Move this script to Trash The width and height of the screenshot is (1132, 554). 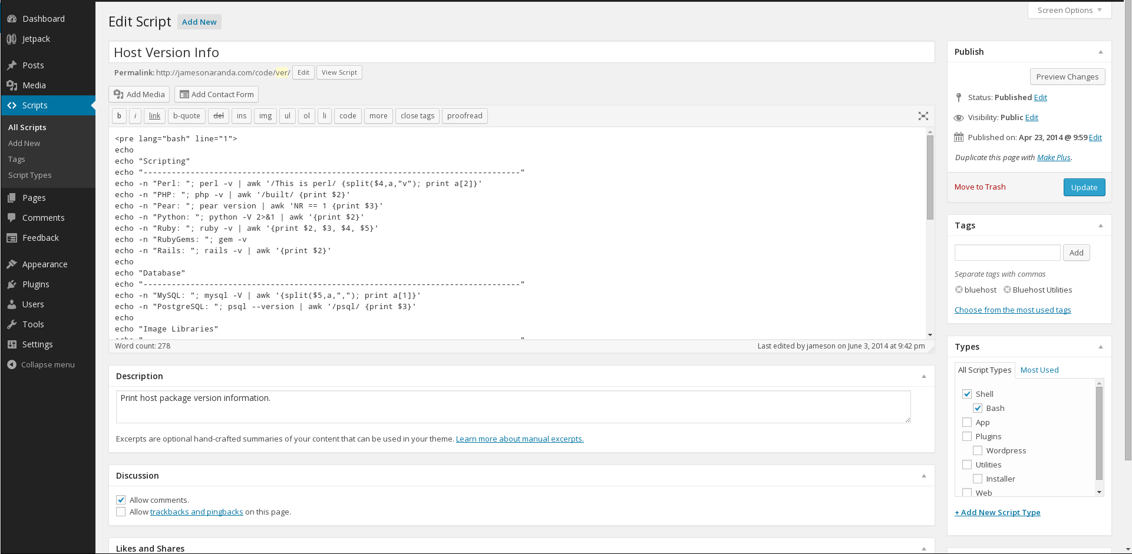[x=980, y=187]
